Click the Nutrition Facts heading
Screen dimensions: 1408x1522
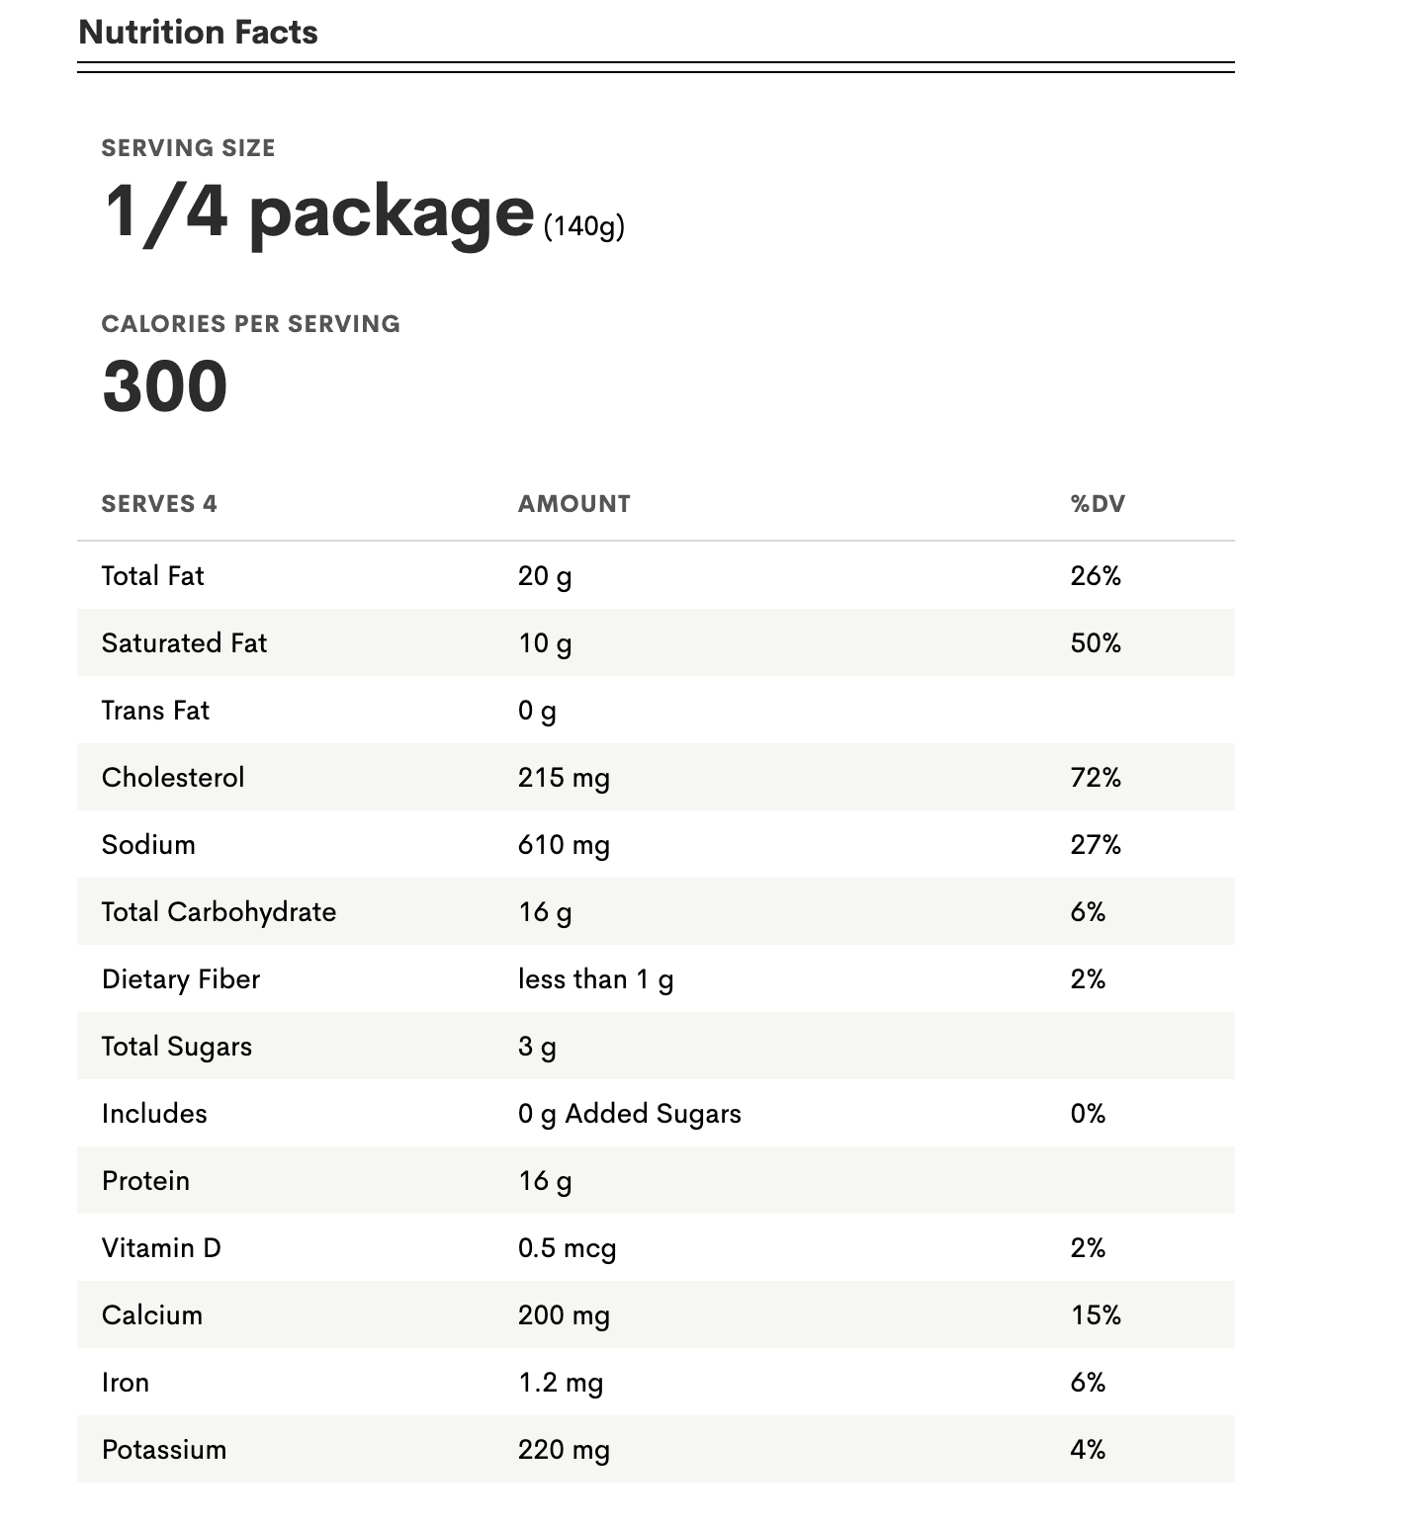pyautogui.click(x=198, y=33)
